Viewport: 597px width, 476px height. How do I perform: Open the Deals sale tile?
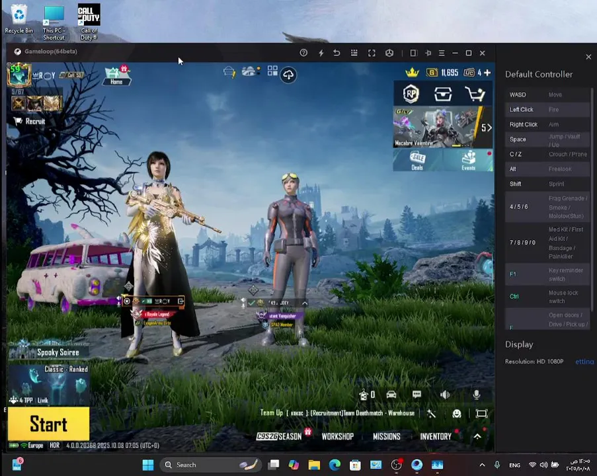pos(418,160)
